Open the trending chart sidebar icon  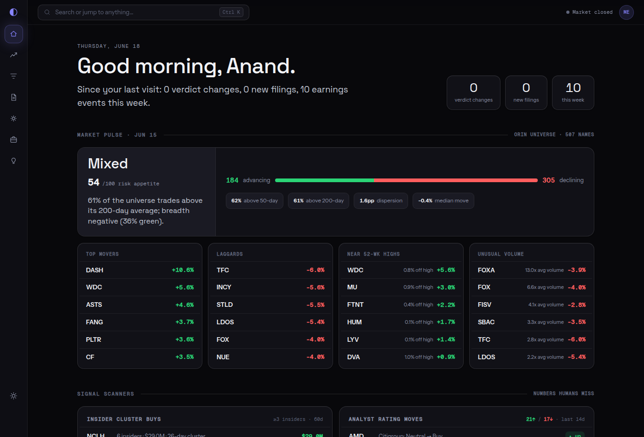click(x=14, y=55)
